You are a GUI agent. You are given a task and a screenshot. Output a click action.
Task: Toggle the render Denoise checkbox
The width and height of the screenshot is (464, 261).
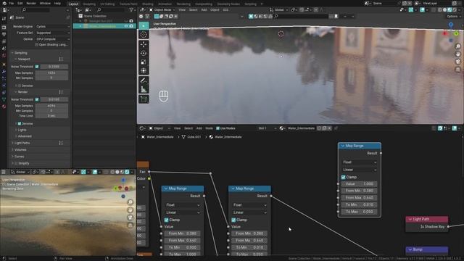pos(20,123)
